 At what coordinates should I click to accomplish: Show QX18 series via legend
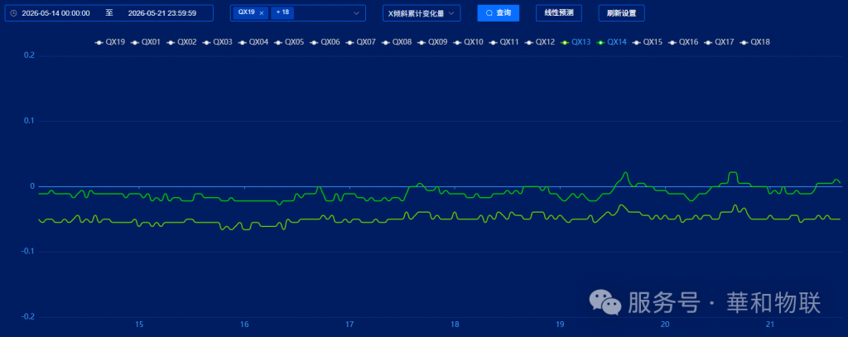click(755, 41)
